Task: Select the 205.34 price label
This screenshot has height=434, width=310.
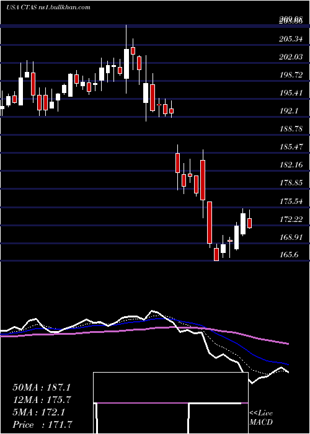Action: 291,39
